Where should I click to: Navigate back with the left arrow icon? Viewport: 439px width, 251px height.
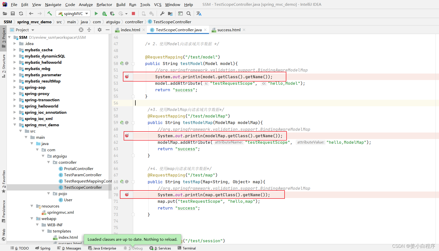31,13
